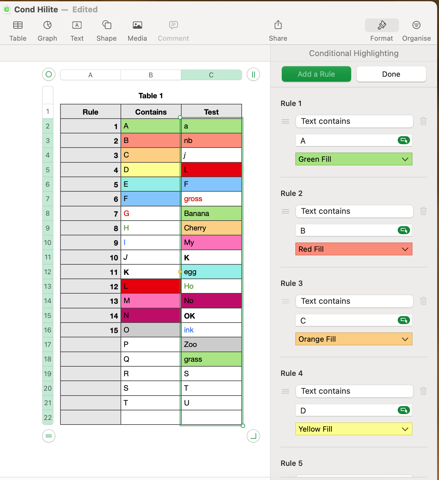Image resolution: width=439 pixels, height=480 pixels.
Task: Open the Shape picker
Action: tap(107, 25)
